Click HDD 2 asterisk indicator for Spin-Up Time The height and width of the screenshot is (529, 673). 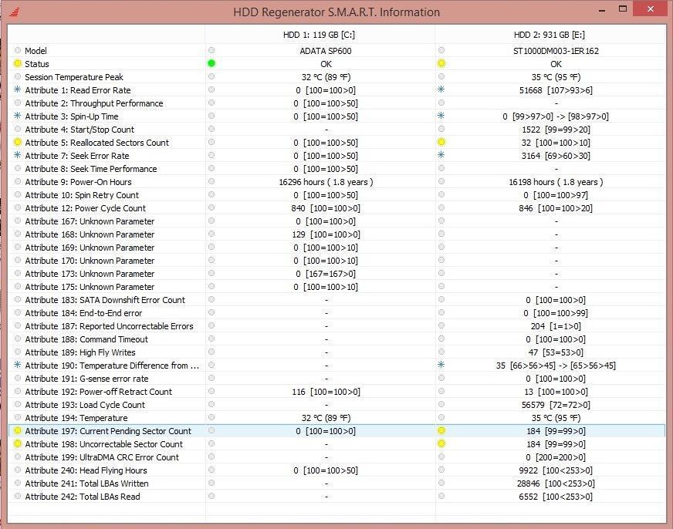coord(441,116)
